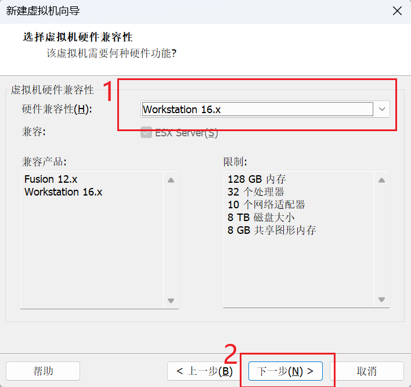Select the 8 TB 磁盘大小 limit entry
The width and height of the screenshot is (411, 387).
click(x=261, y=218)
